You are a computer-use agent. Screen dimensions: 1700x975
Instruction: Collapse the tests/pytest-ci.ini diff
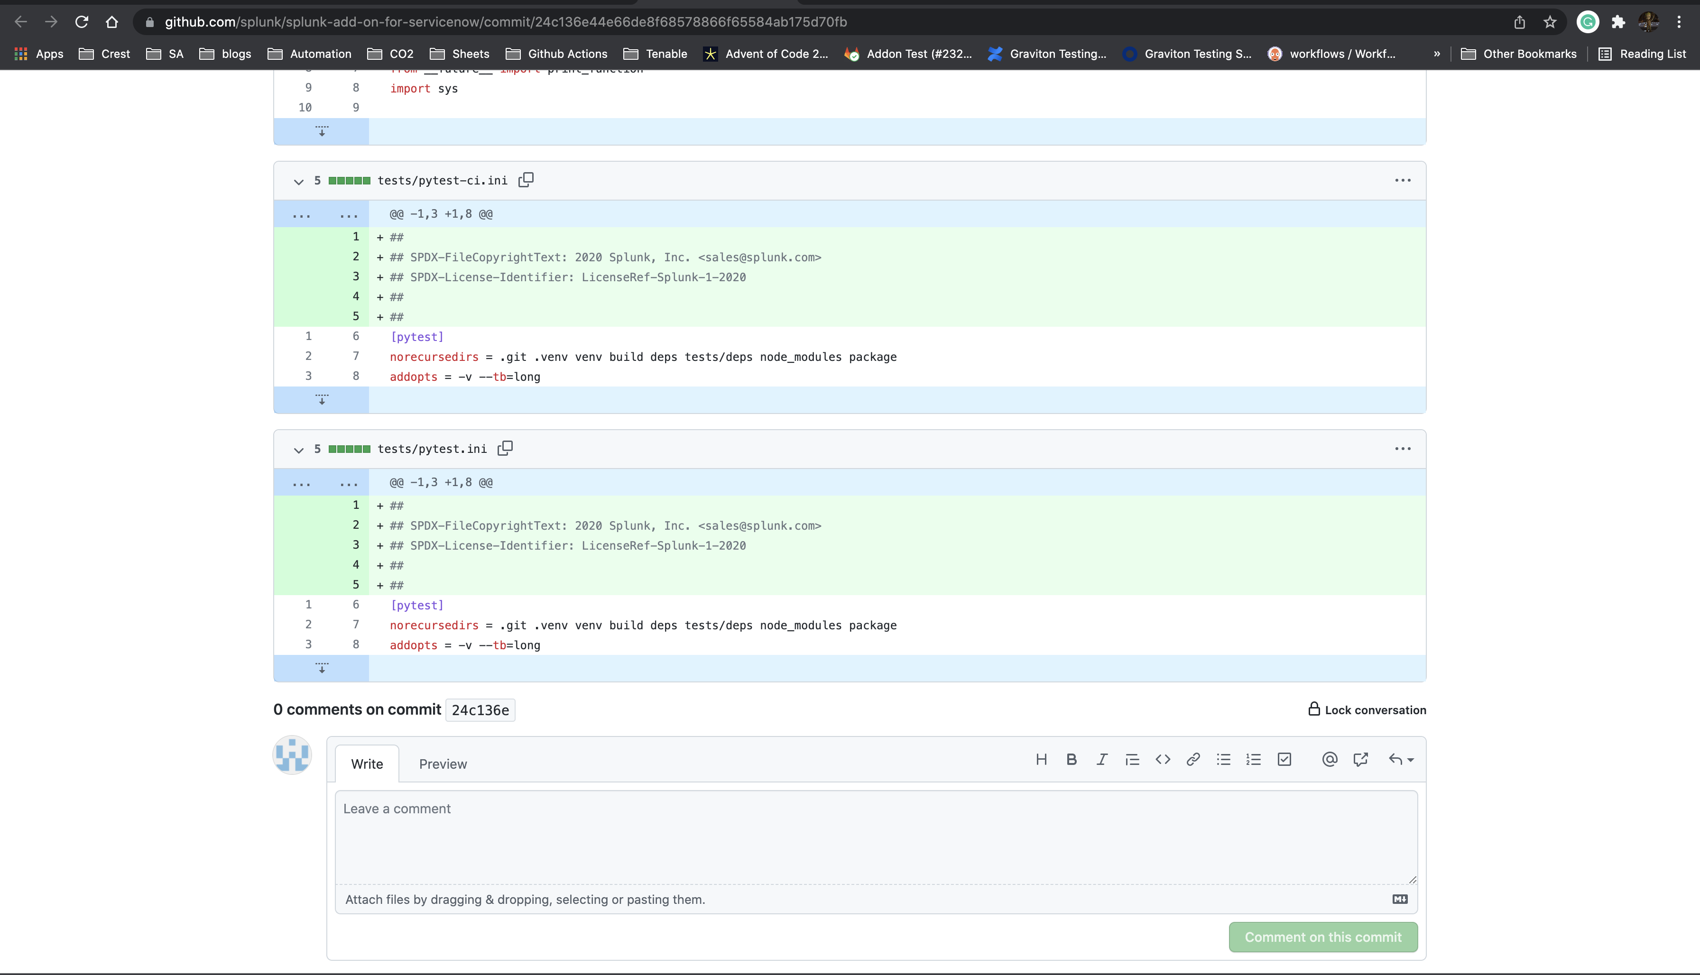tap(299, 182)
